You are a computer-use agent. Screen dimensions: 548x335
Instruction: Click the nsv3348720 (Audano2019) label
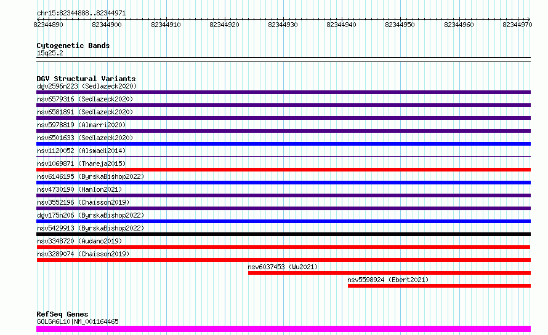[x=79, y=241]
